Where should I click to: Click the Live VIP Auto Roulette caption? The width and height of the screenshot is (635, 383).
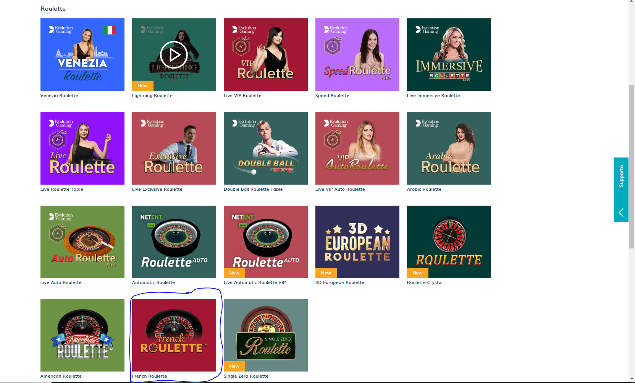[x=340, y=189]
